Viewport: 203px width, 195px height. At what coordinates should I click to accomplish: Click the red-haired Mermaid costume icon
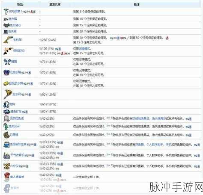(x=6, y=177)
